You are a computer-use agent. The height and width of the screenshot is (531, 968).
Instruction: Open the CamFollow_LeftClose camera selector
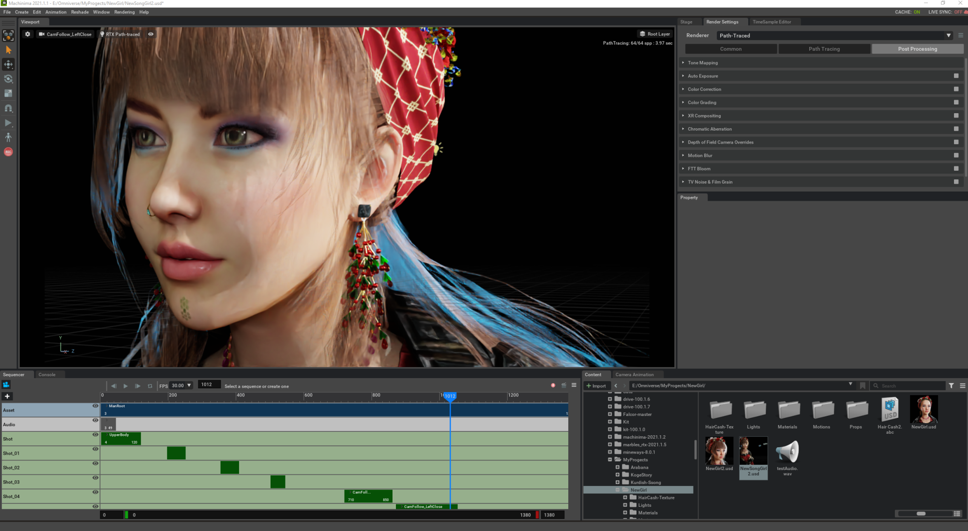(x=65, y=34)
